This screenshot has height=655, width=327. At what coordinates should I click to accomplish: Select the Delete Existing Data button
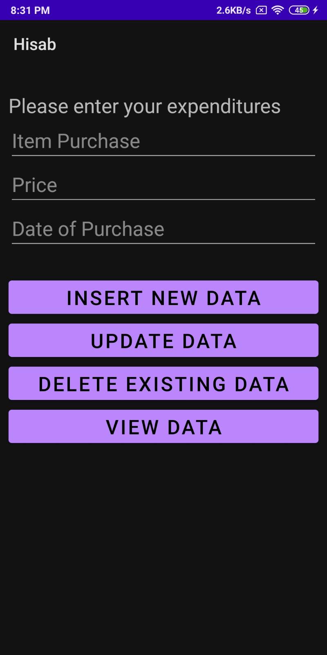pos(163,383)
